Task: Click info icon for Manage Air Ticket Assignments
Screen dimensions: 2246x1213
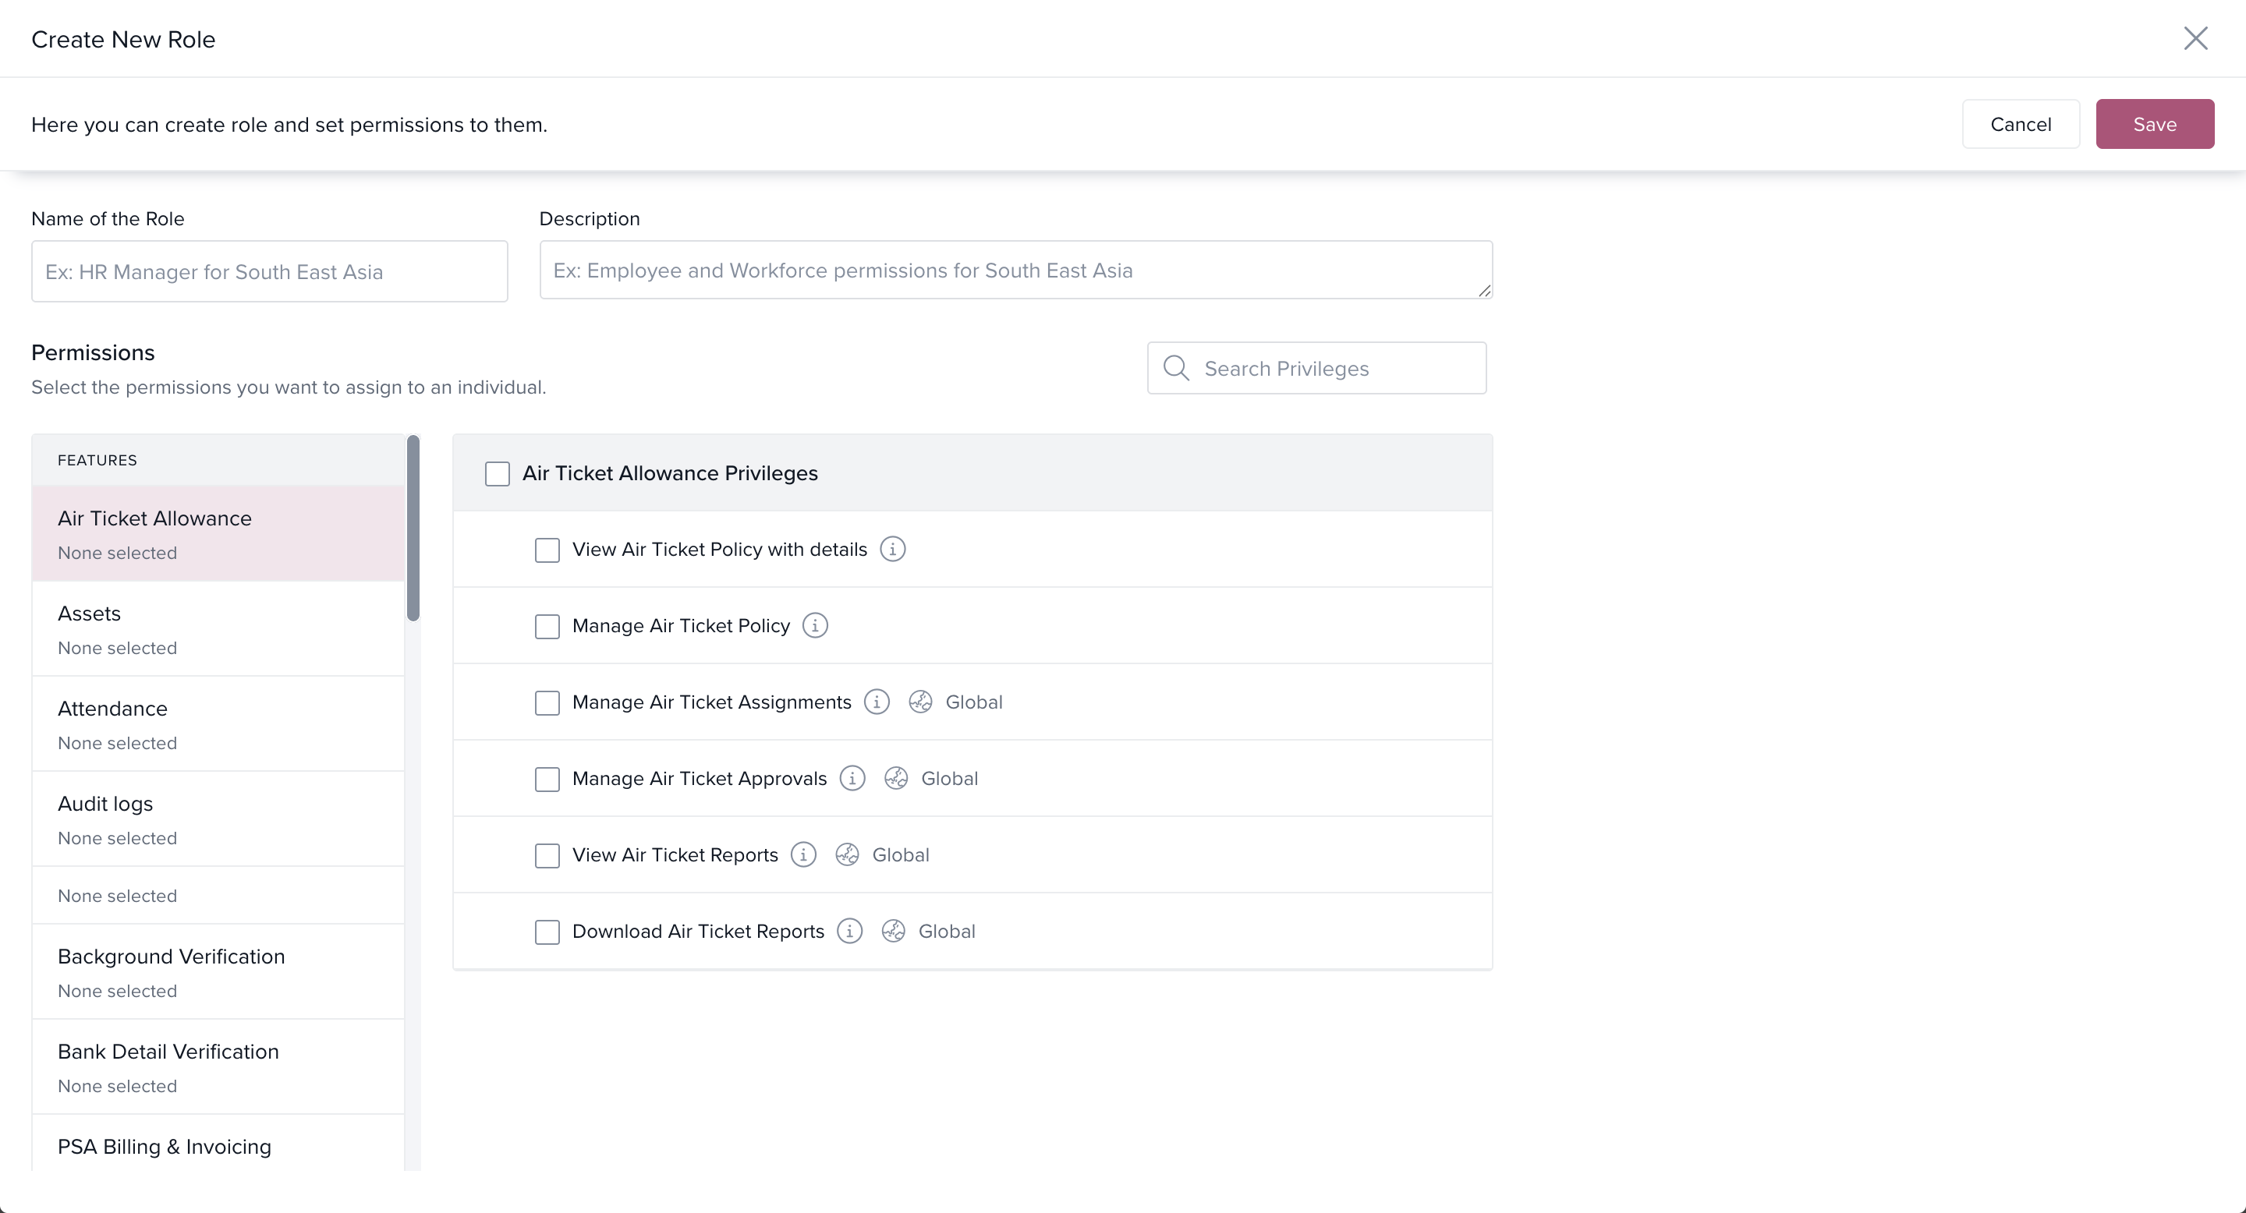Action: (x=877, y=702)
